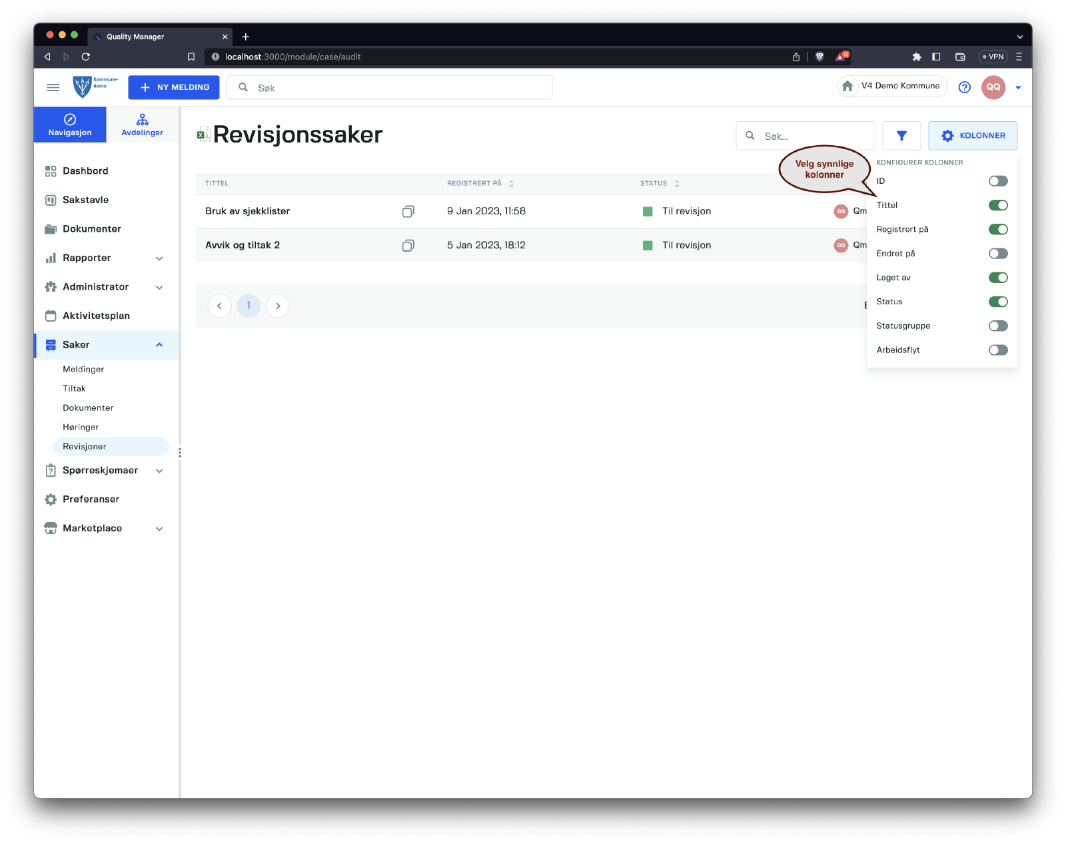Click the KOLONNER button
1066x843 pixels.
pyautogui.click(x=972, y=136)
